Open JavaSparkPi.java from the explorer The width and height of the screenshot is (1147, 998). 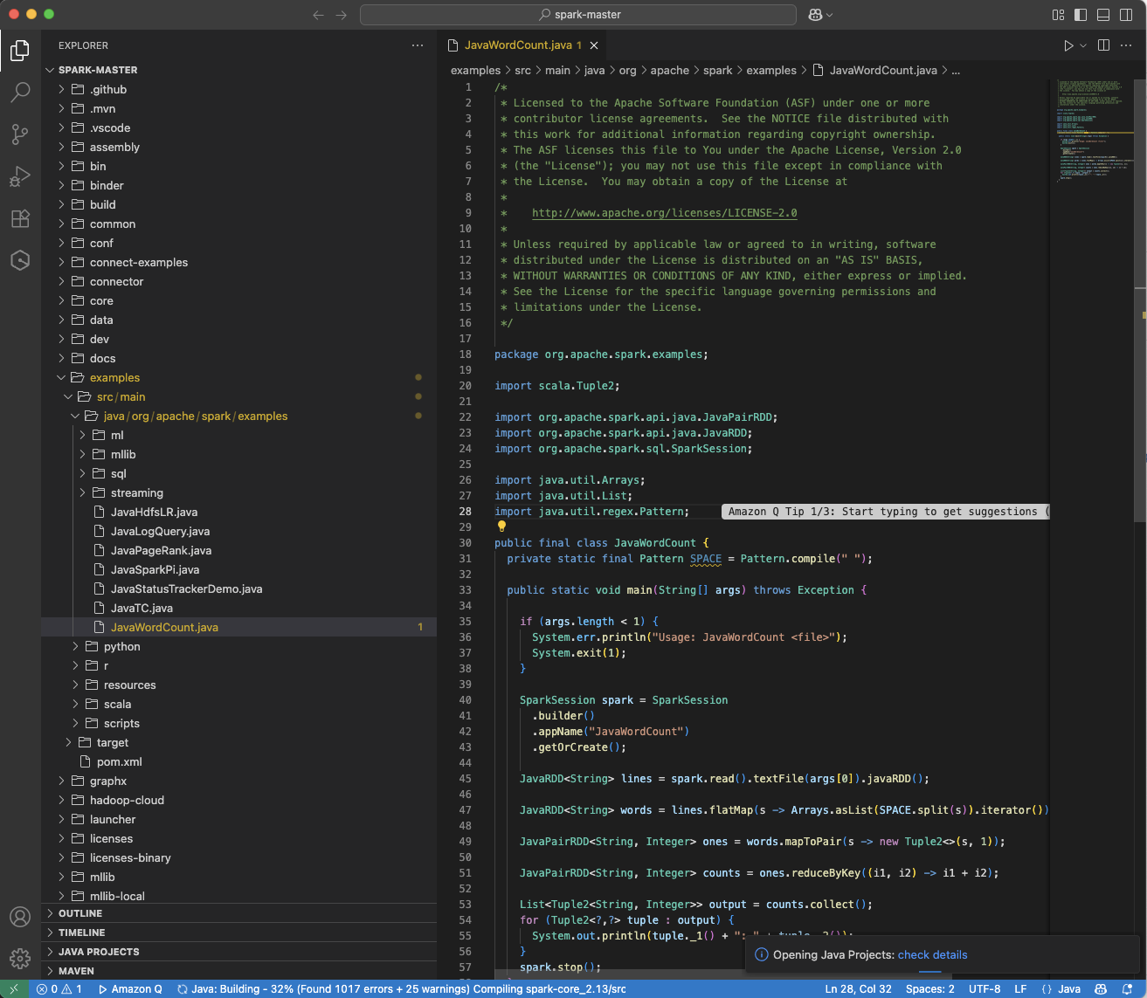pos(155,570)
